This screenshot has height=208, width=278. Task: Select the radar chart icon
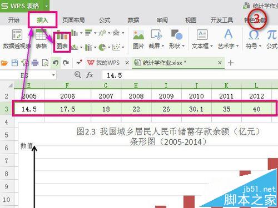point(116,33)
